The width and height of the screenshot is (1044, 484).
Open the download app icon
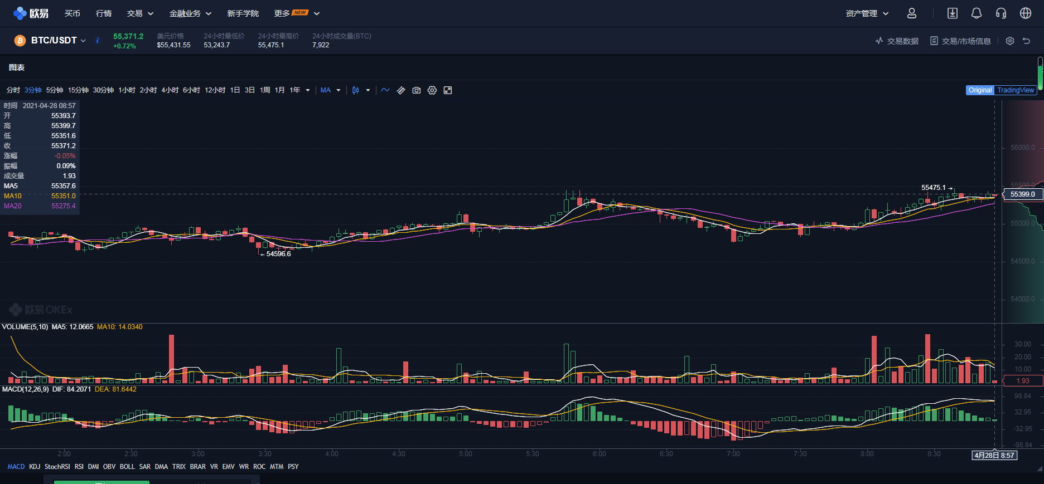pos(953,13)
